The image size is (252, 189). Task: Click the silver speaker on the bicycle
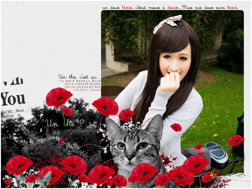216,155
